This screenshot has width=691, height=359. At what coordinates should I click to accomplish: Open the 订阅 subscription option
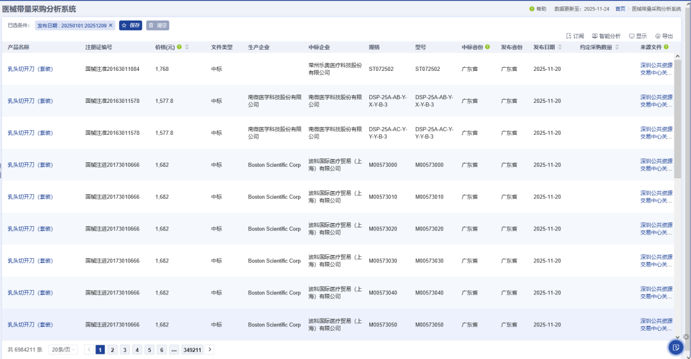point(575,36)
